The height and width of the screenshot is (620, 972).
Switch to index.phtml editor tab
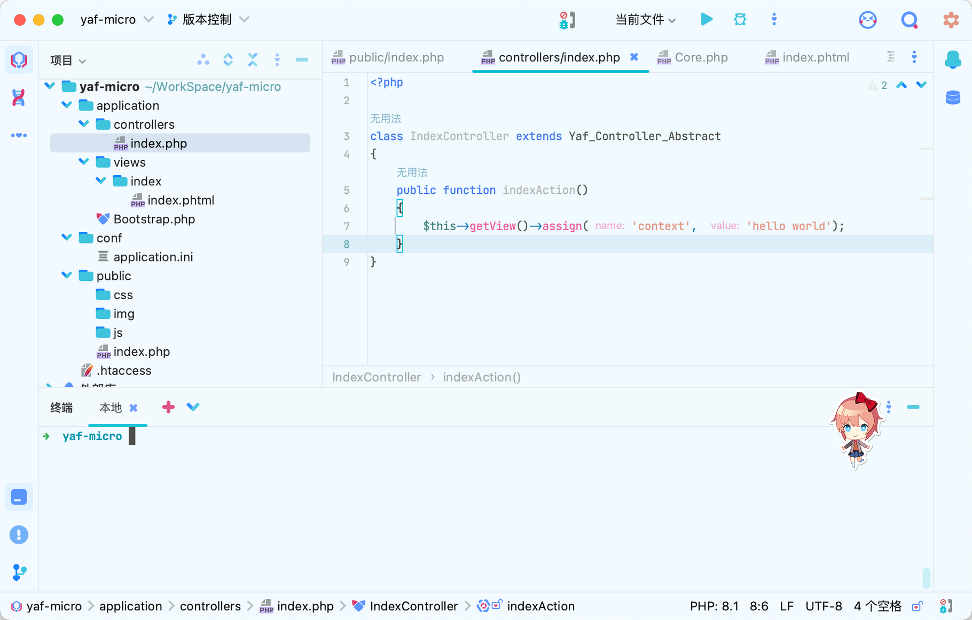(806, 57)
